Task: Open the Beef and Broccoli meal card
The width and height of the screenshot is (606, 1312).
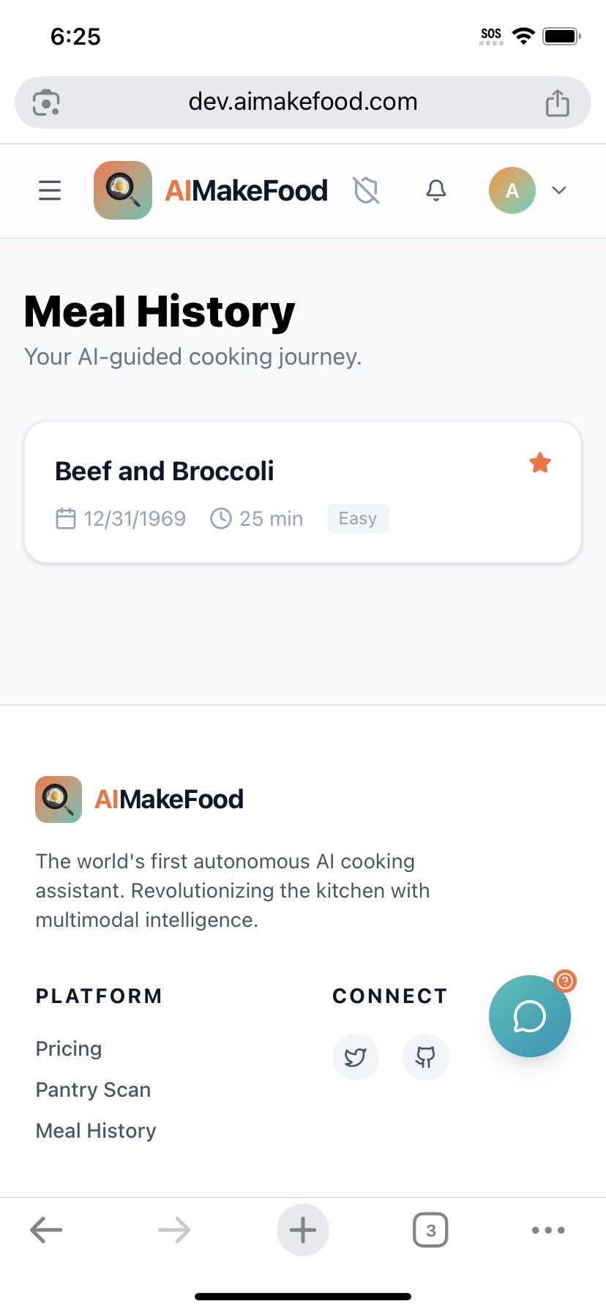Action: tap(303, 492)
